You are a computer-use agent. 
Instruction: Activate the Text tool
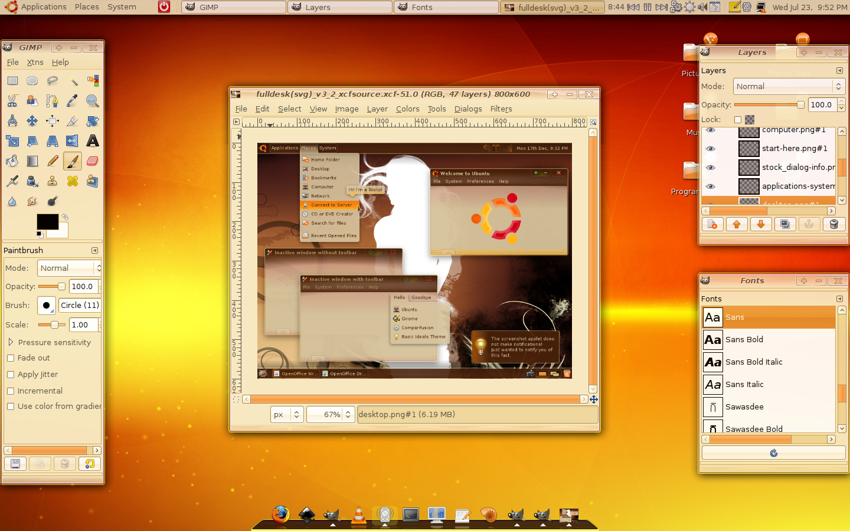[93, 141]
